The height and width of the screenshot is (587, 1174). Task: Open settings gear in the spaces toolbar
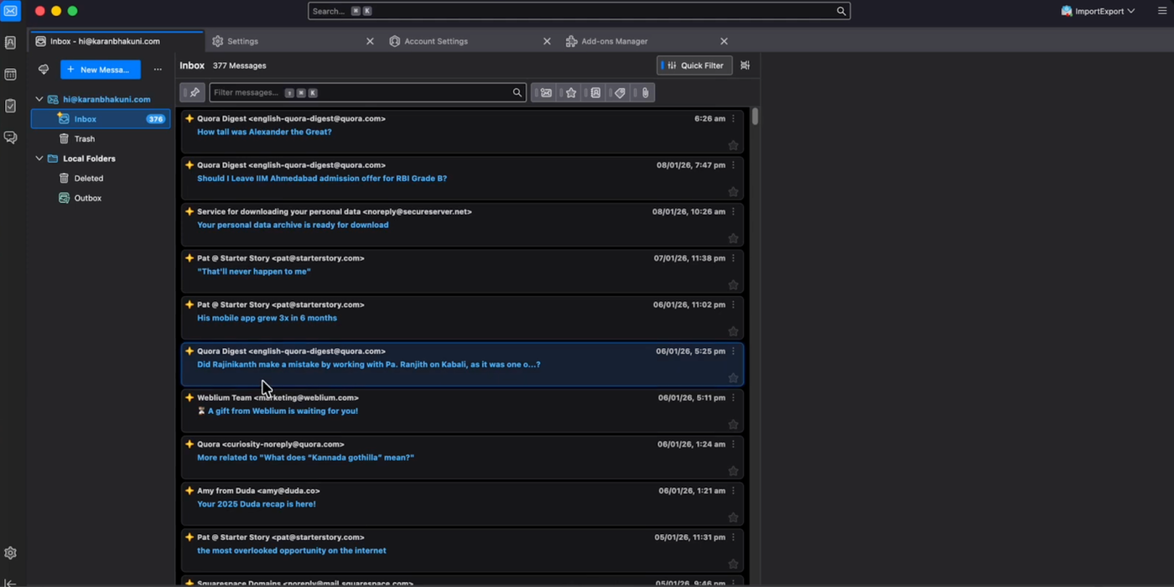(x=10, y=553)
